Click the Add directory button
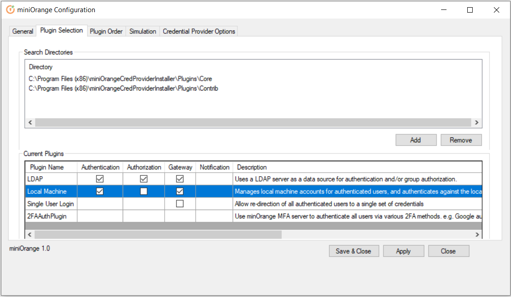This screenshot has height=297, width=511. [416, 140]
